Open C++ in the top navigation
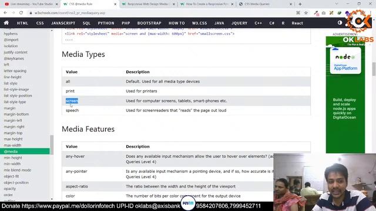The height and width of the screenshot is (211, 376). point(258,23)
